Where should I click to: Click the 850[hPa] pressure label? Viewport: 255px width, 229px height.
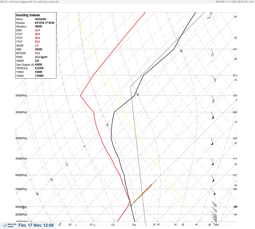21,207
